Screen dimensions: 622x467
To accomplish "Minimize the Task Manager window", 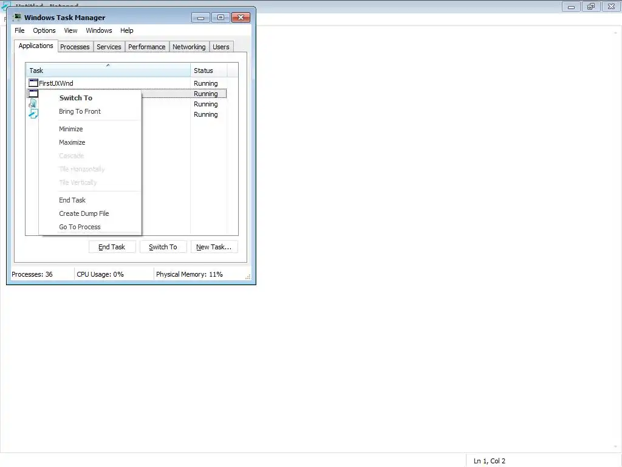I will coord(200,18).
